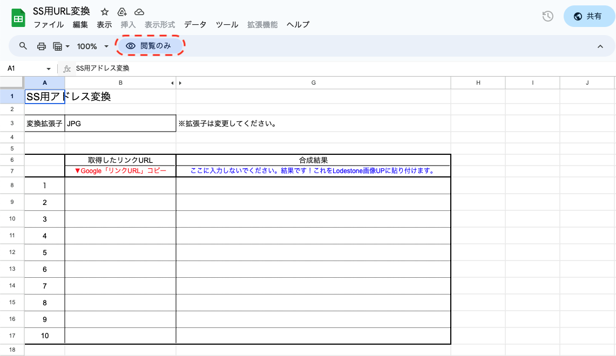Check the cloud save status icon
Viewport: 616px width, 356px height.
(139, 12)
